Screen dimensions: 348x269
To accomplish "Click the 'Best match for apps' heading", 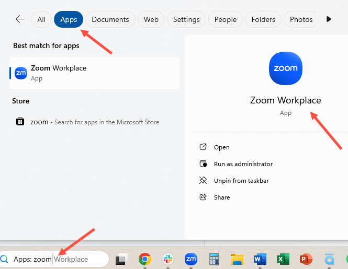I will tap(46, 45).
